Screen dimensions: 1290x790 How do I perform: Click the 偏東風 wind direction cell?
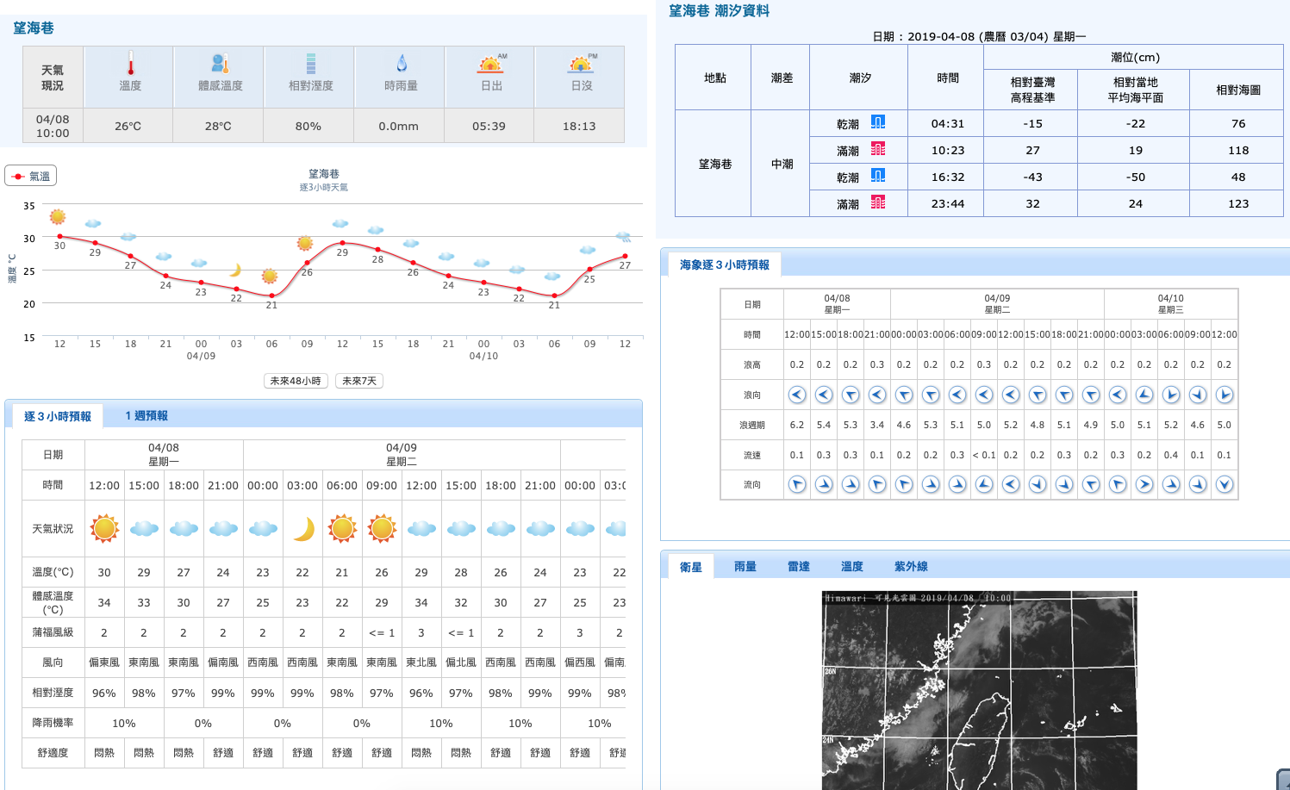[104, 662]
